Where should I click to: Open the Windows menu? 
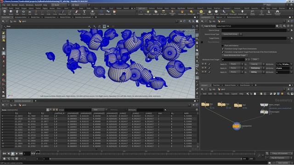coord(29,5)
